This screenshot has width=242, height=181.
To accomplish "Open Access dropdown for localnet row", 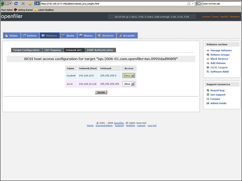I will coord(129,75).
